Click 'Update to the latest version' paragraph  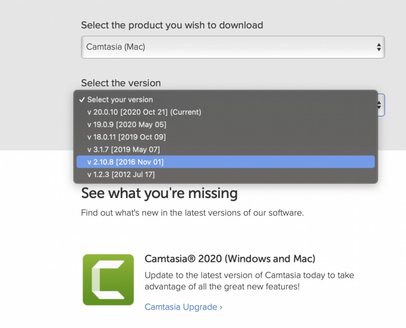pyautogui.click(x=249, y=281)
